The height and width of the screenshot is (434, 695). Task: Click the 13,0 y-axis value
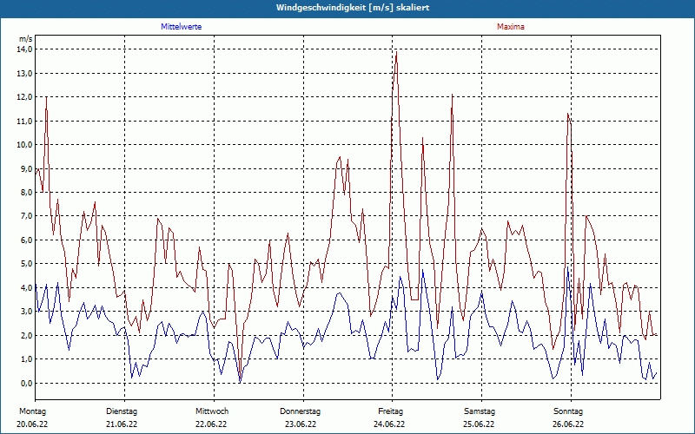click(x=25, y=73)
